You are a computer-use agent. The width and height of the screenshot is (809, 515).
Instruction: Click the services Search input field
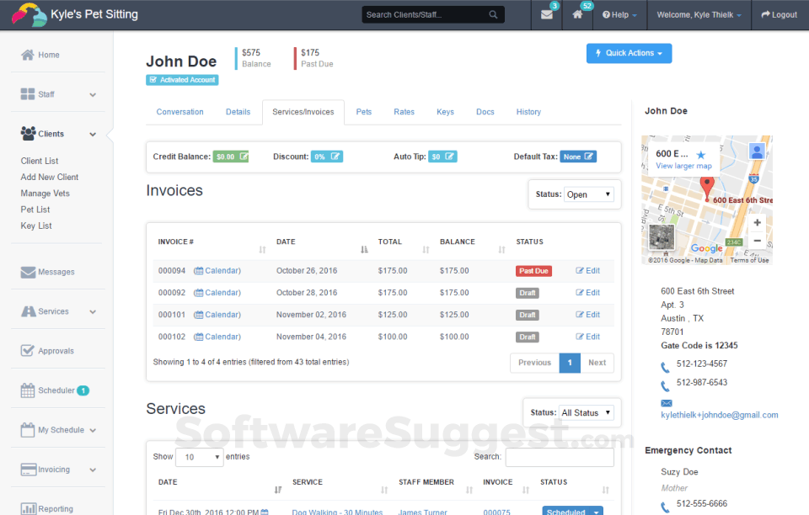click(x=560, y=457)
